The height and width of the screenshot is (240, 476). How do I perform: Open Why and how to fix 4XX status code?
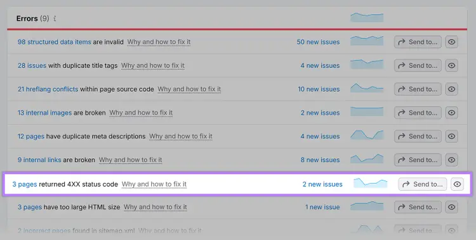[154, 184]
